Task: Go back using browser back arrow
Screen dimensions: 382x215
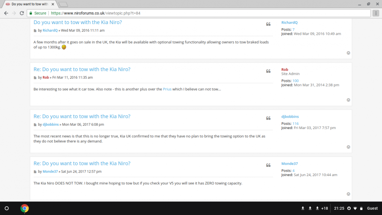Action: (x=6, y=13)
